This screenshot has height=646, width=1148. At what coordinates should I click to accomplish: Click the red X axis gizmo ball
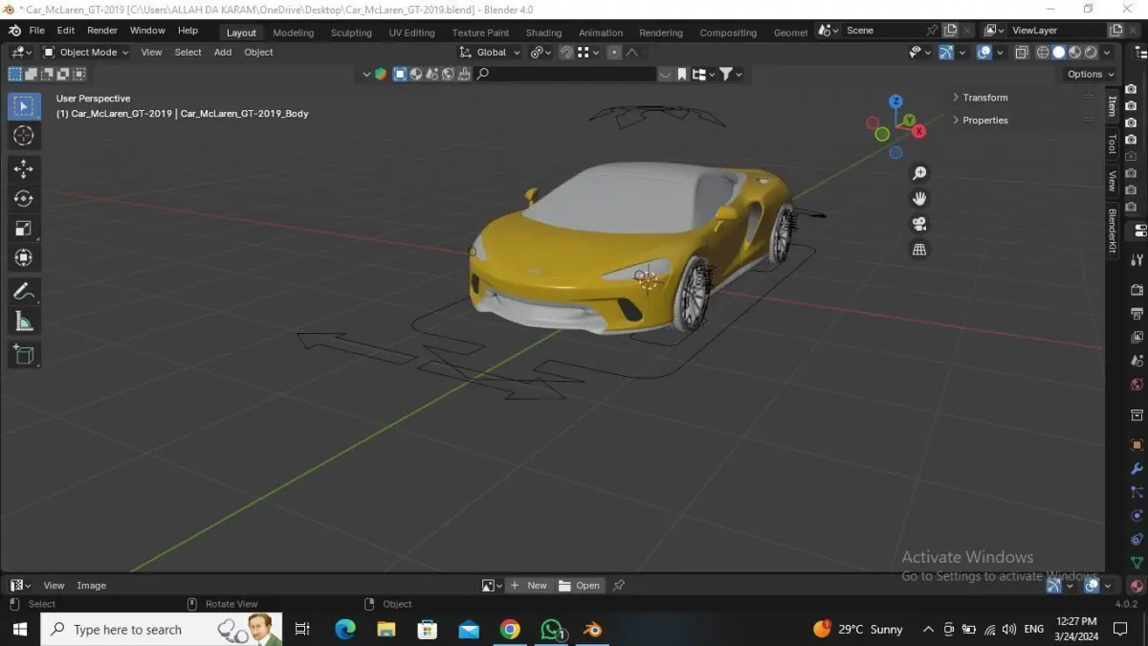pyautogui.click(x=918, y=131)
